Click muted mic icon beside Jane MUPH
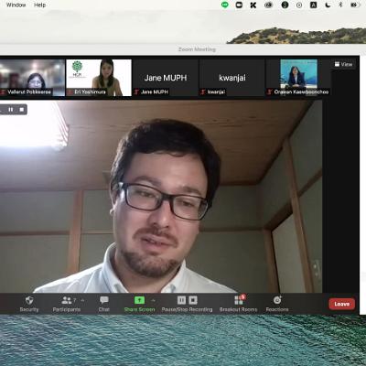Screen dimensions: 366x366 136,91
